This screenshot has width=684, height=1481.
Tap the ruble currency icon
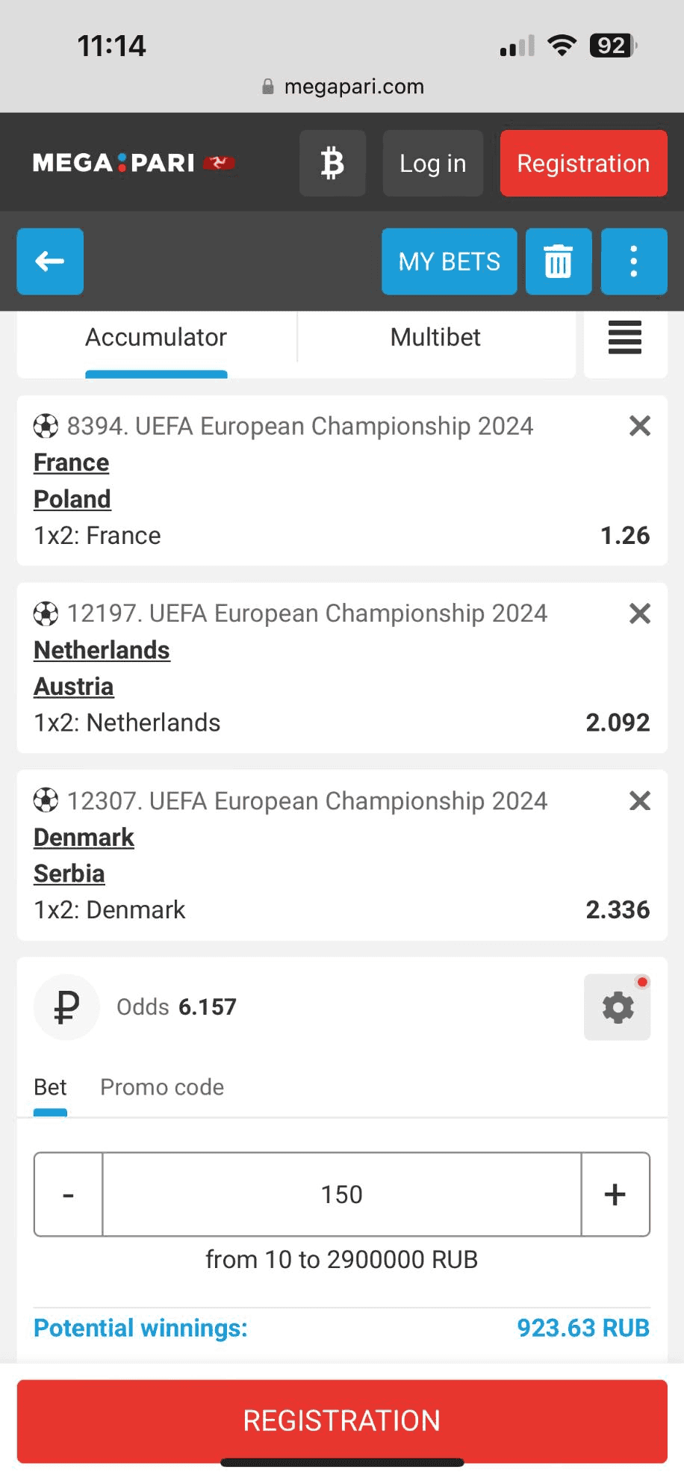pos(66,1007)
